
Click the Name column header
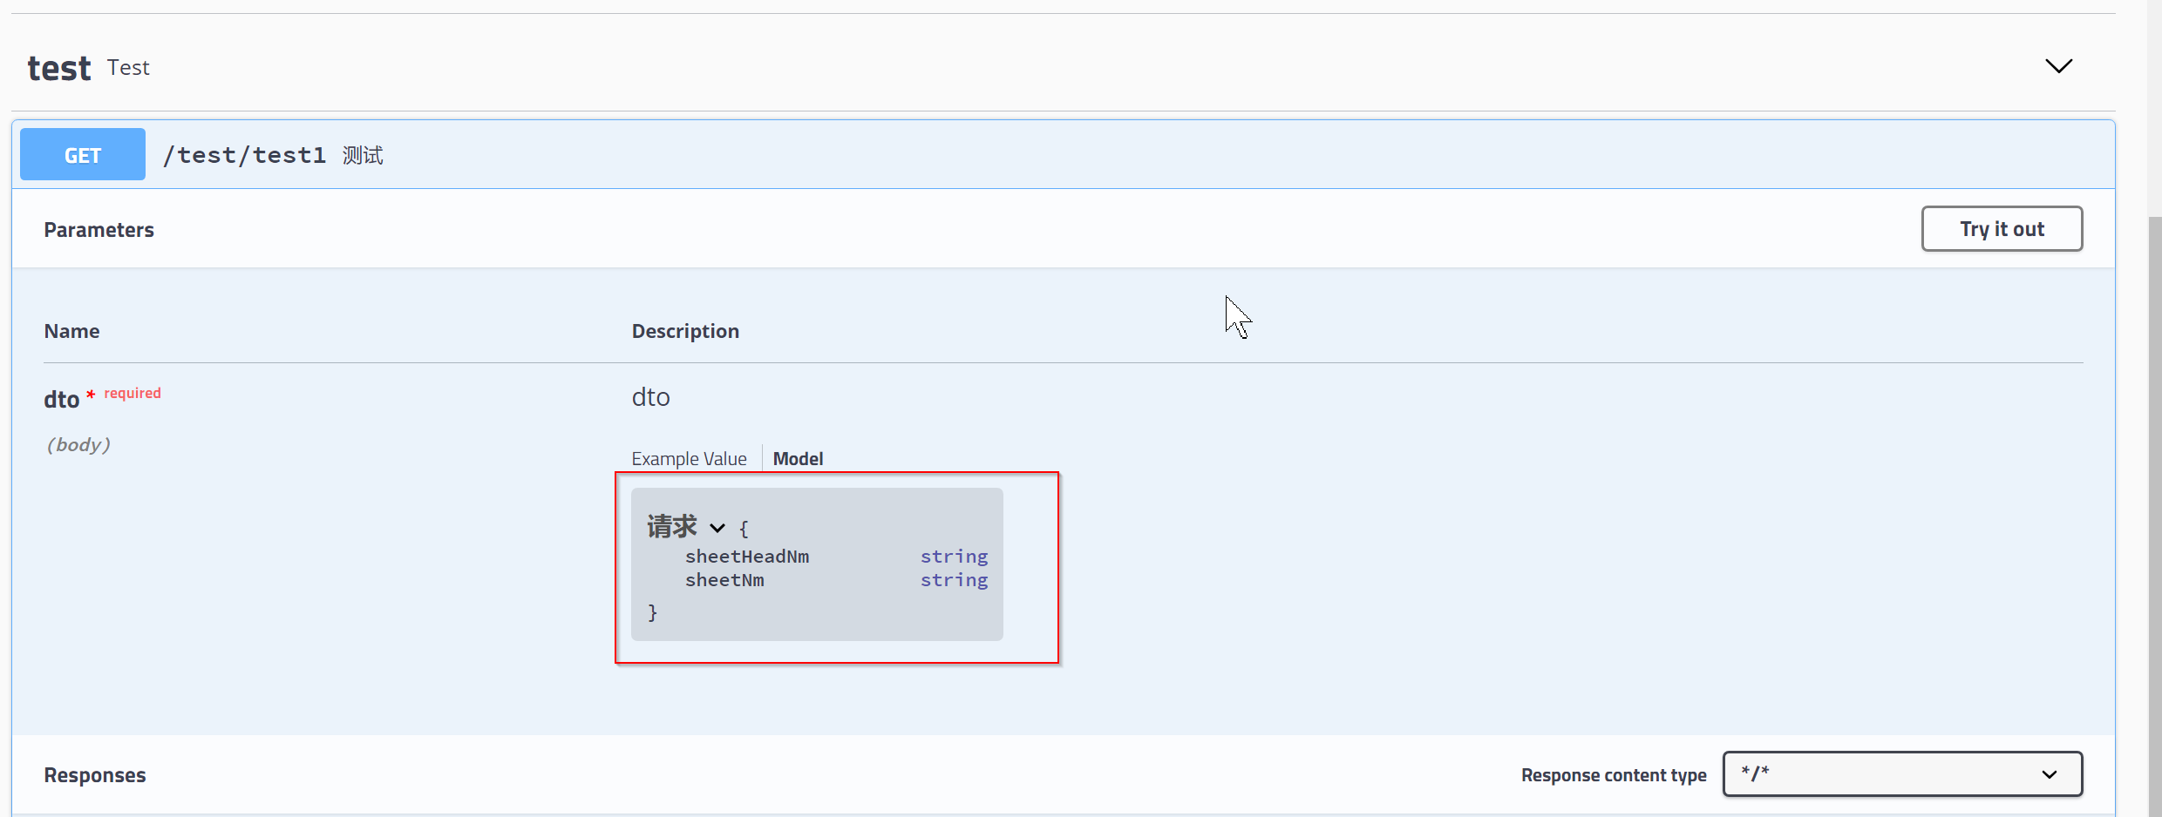[x=71, y=331]
